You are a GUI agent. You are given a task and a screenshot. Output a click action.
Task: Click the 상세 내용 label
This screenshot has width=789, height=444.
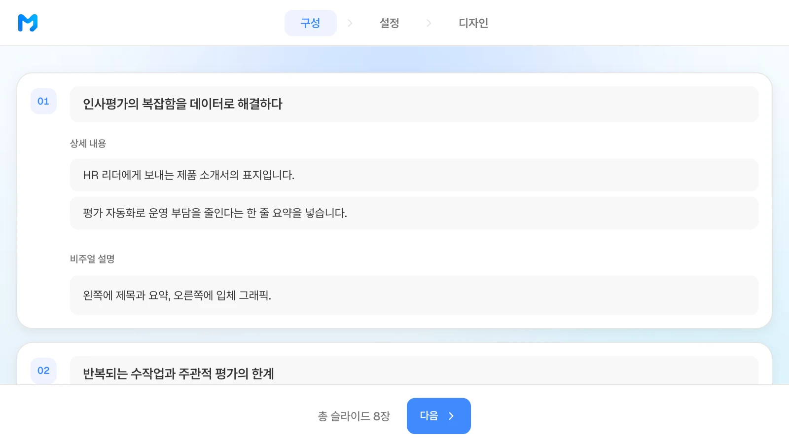pos(88,144)
